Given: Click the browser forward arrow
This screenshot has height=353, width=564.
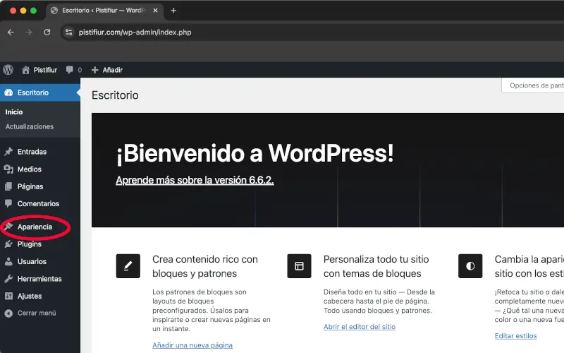Looking at the screenshot, I should tap(29, 32).
